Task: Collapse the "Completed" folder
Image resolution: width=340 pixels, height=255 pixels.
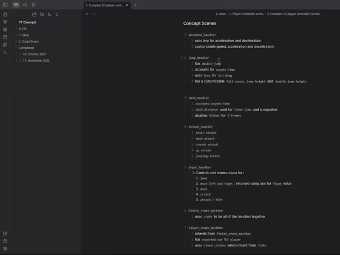Action: coord(16,48)
